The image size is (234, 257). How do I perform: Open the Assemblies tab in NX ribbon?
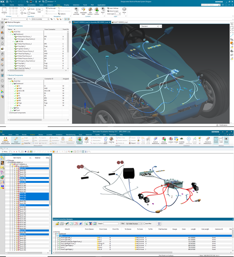click(31, 5)
